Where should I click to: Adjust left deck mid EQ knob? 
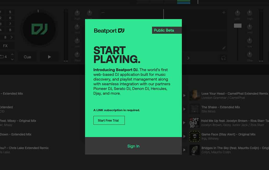pos(77,27)
